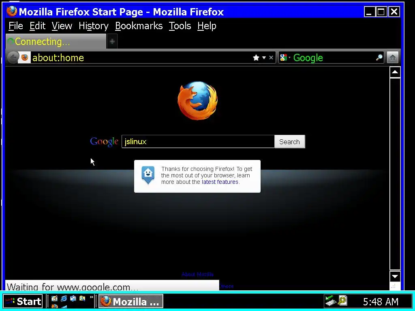Click the third quick launch icon
The image size is (415, 311).
pyautogui.click(x=73, y=298)
